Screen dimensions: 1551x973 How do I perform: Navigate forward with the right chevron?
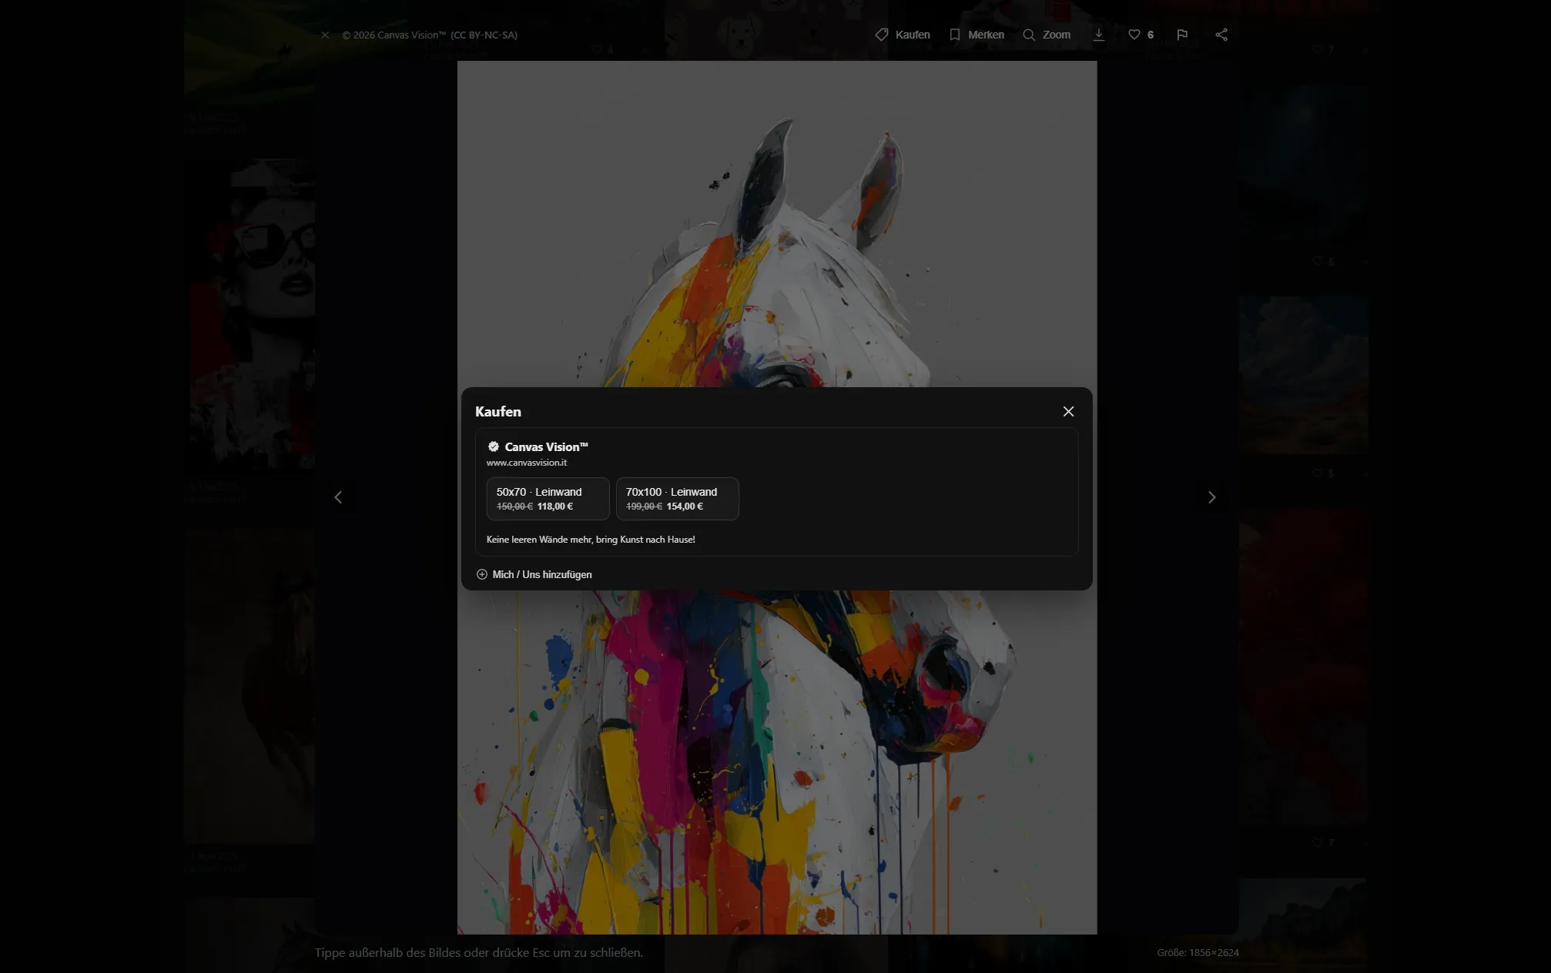pos(1212,497)
